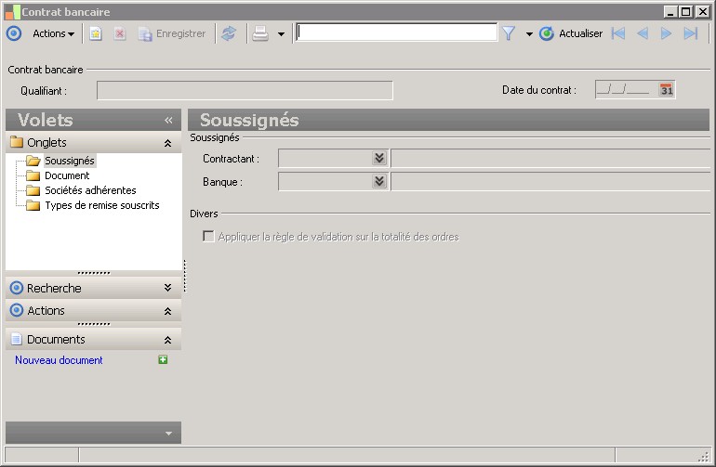Image resolution: width=716 pixels, height=467 pixels.
Task: Click the filter funnel icon
Action: [x=509, y=33]
